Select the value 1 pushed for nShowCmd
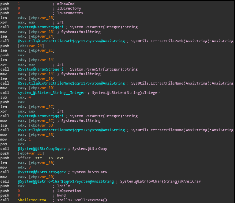This screenshot has width=235, height=203. point(19,4)
